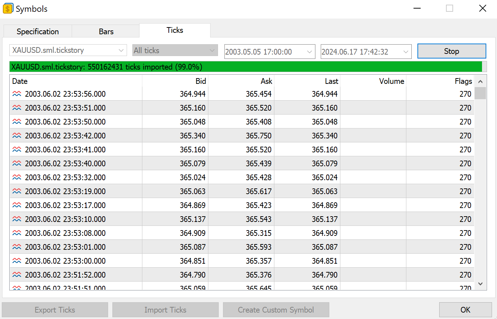Select date cell 2003.06.02 23:53:56.000
Viewport: 497px width, 319px height.
click(x=65, y=94)
